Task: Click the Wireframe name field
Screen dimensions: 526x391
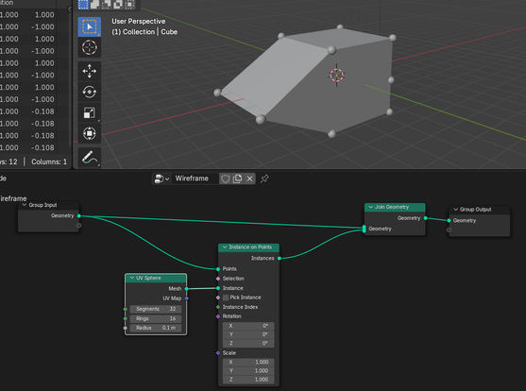Action: pos(195,178)
